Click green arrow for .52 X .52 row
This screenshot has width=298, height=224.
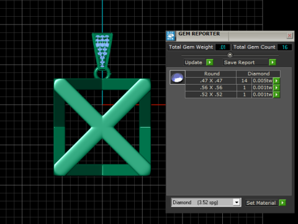276,95
